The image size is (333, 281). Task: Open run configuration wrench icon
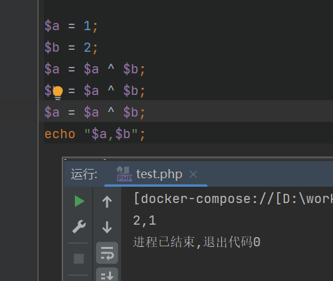point(79,227)
